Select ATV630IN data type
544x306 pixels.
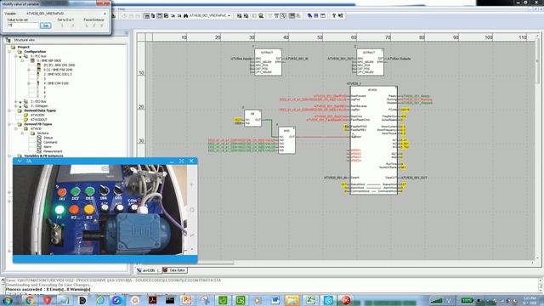[x=37, y=115]
